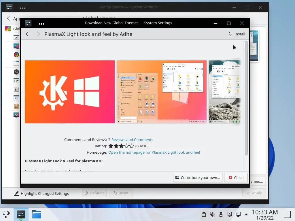Open 7 Reviews and Comments link
Image resolution: width=295 pixels, height=221 pixels.
(x=131, y=140)
